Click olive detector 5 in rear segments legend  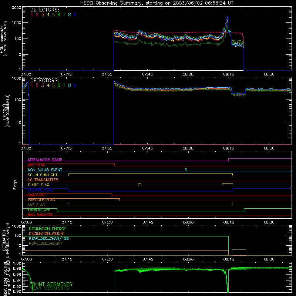coord(53,85)
